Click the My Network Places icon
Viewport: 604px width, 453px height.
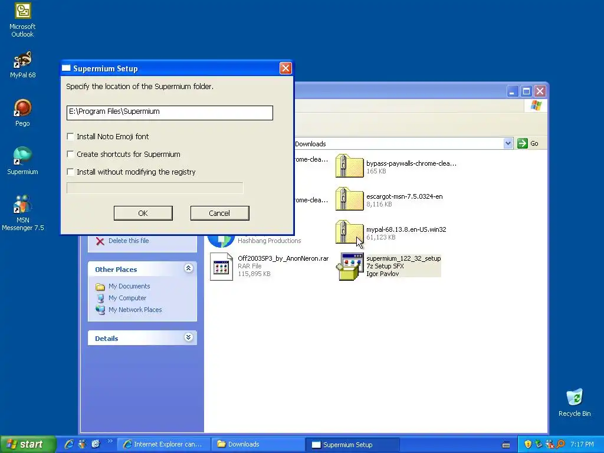(x=100, y=310)
